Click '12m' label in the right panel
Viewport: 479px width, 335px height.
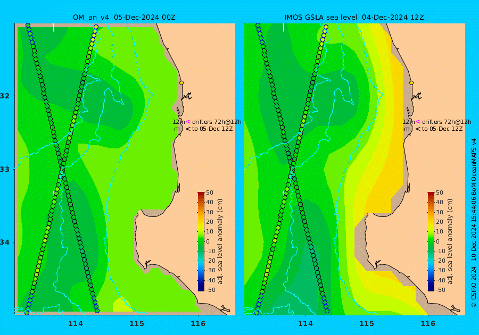[408, 122]
